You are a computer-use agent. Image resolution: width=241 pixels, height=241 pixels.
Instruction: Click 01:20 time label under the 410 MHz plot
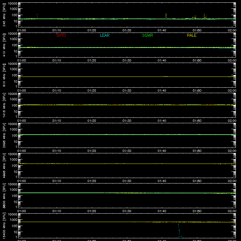tap(92, 61)
